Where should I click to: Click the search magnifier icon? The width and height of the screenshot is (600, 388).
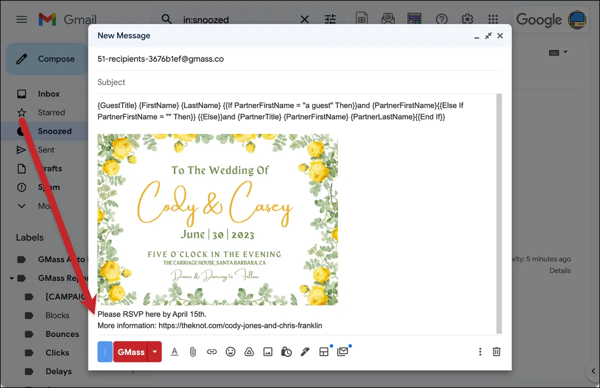[166, 19]
